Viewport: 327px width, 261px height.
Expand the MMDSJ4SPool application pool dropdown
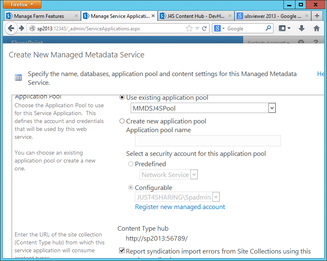point(272,108)
